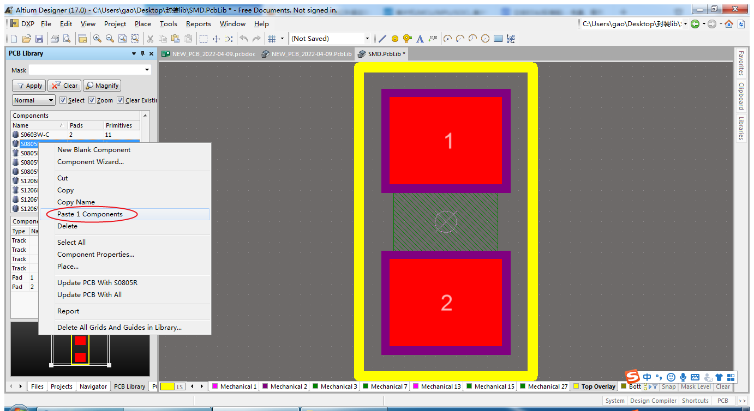Toggle the Select checkbox
Viewport: 754px width, 411px height.
pyautogui.click(x=63, y=100)
